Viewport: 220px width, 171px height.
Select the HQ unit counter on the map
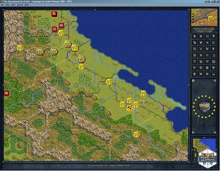pos(82,59)
